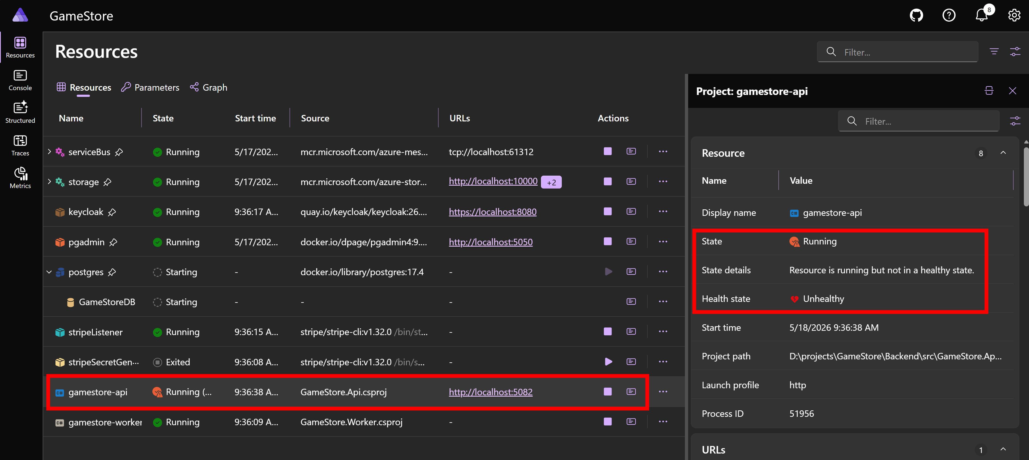
Task: View console logs for serviceBus
Action: [x=631, y=151]
